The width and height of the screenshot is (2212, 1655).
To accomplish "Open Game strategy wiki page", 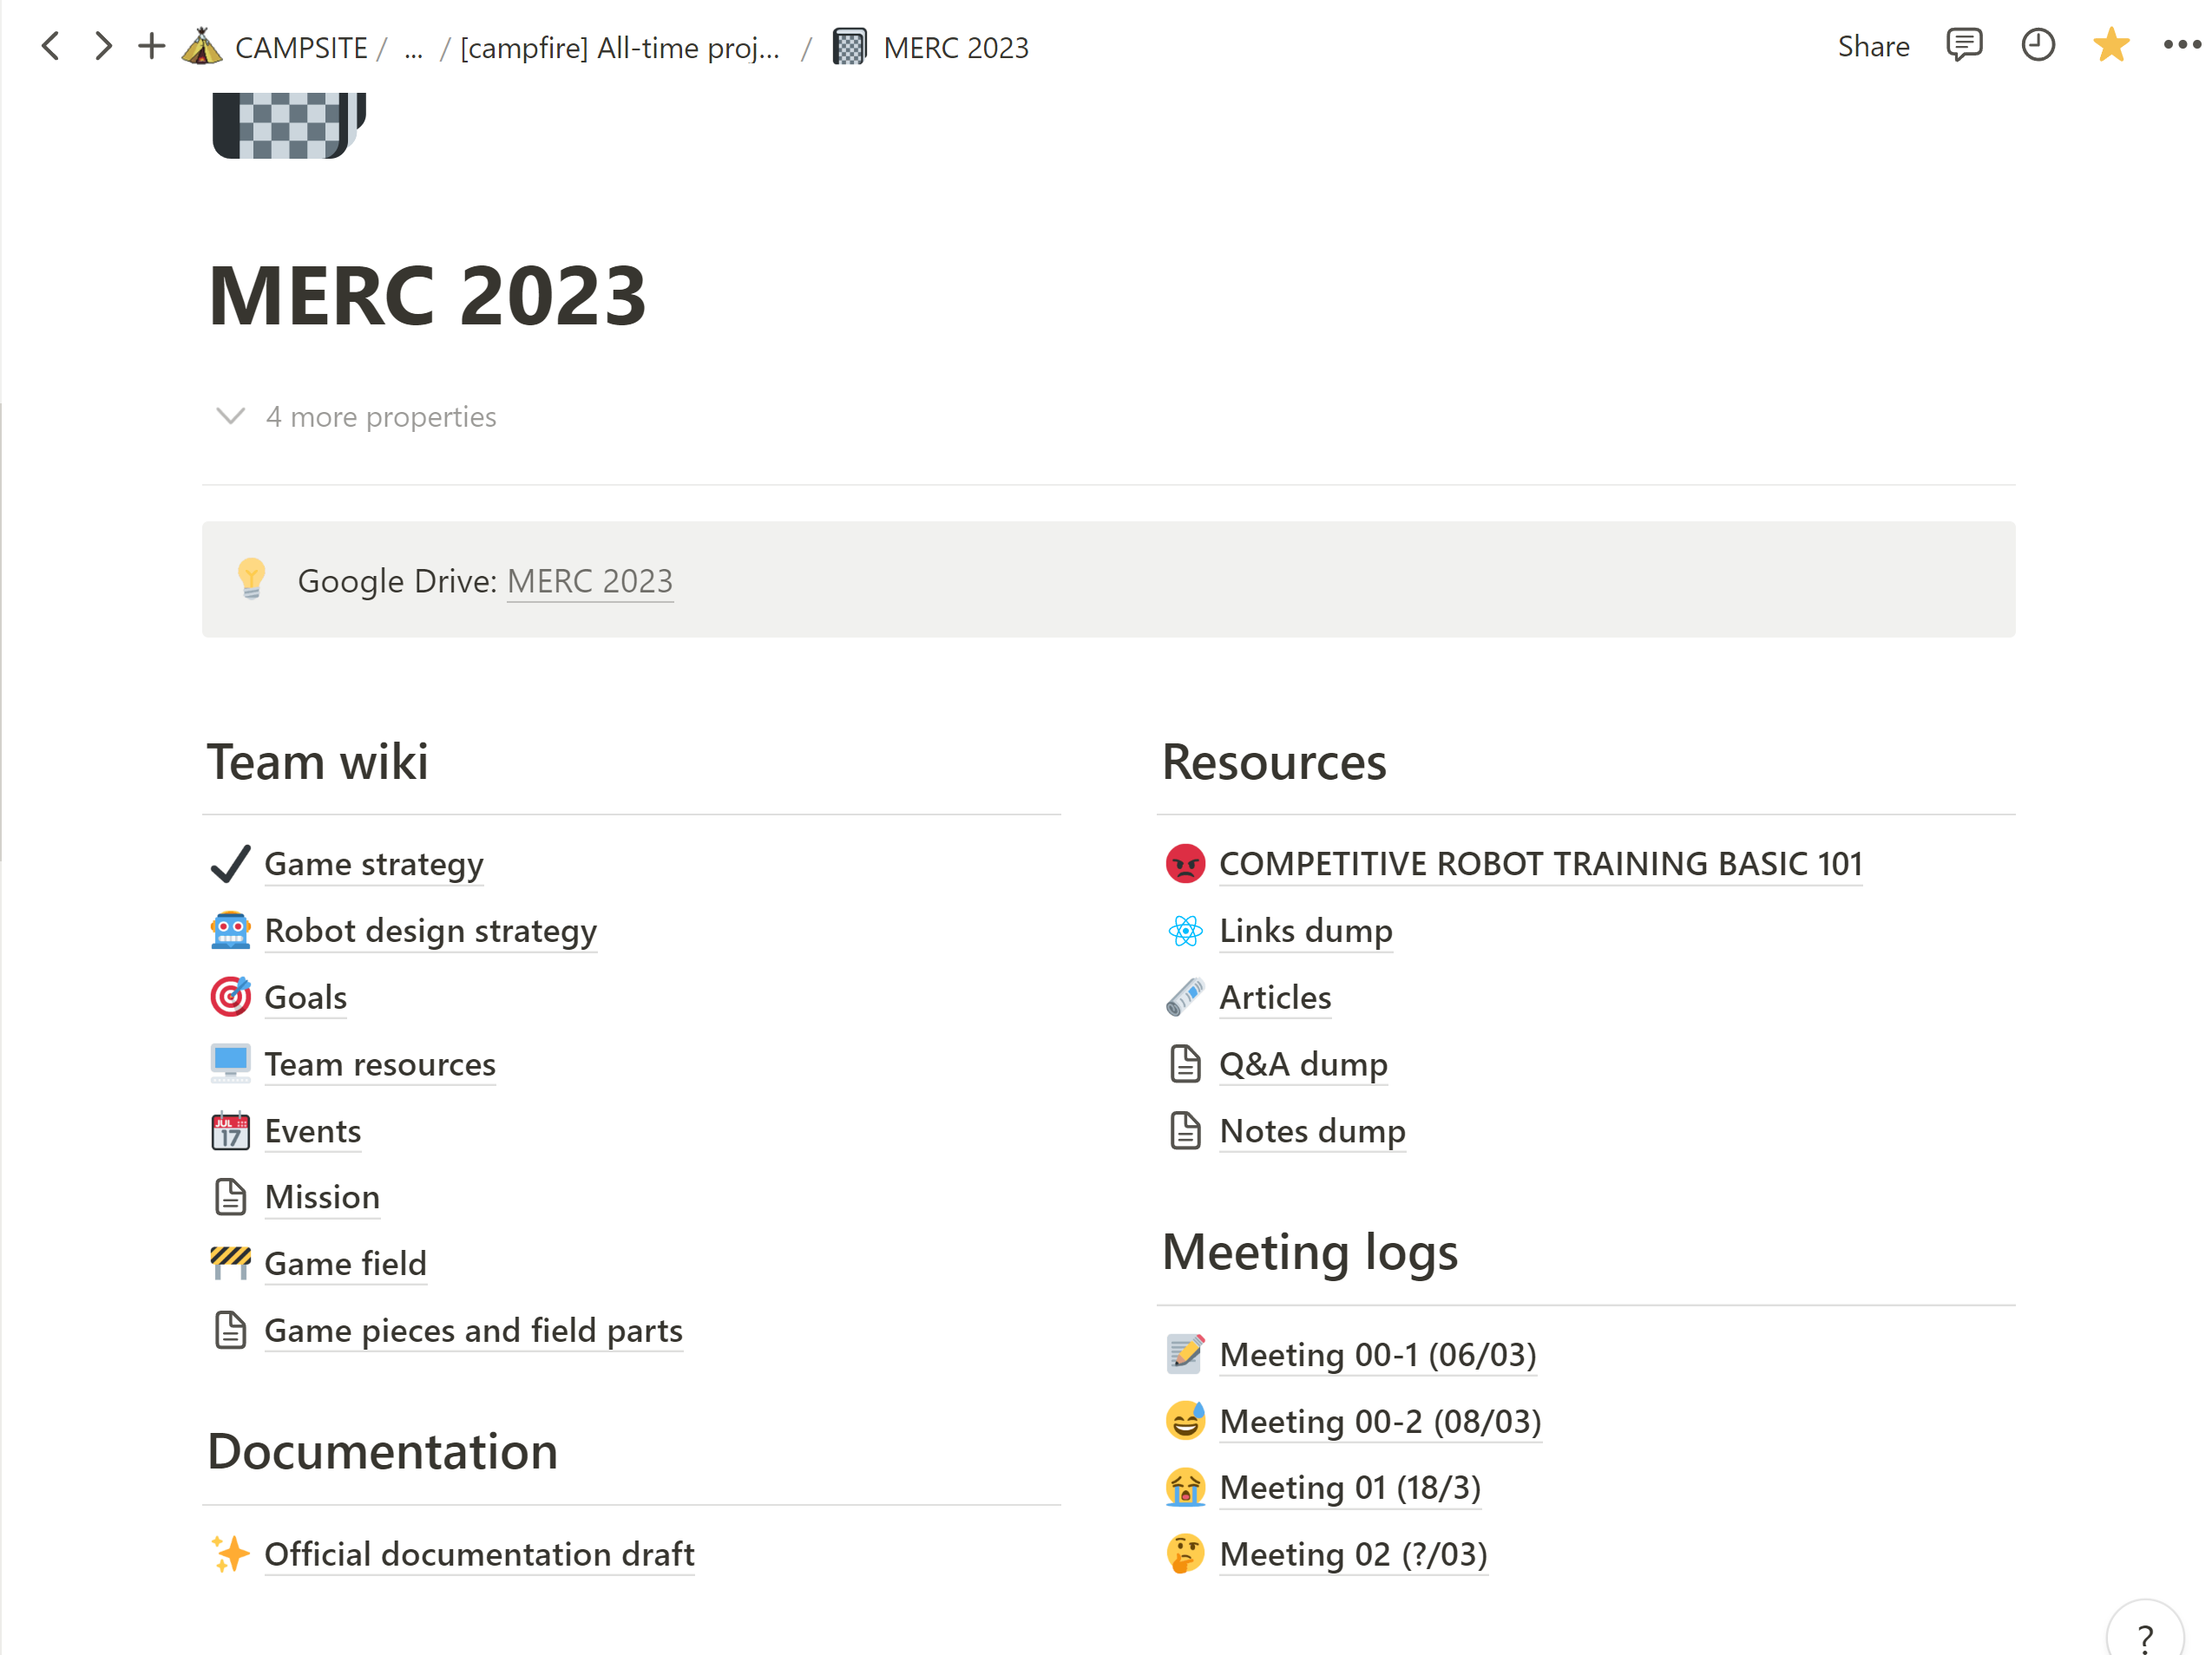I will 374,864.
